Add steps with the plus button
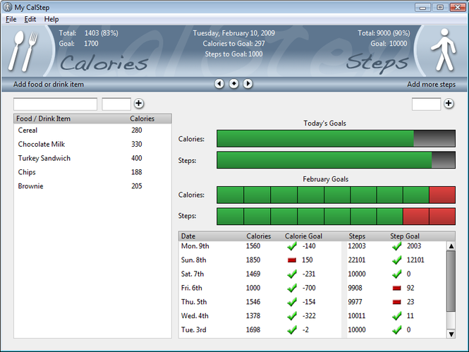Screen dimensions: 469x352 point(449,104)
